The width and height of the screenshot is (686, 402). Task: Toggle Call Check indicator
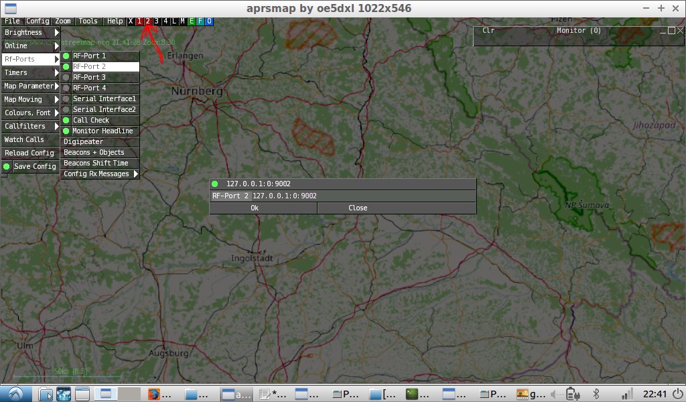click(x=66, y=120)
